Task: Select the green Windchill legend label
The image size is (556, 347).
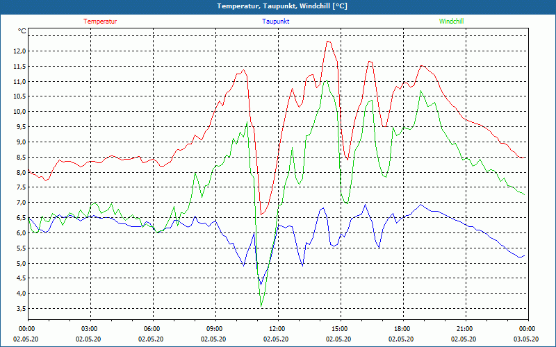Action: (x=451, y=22)
